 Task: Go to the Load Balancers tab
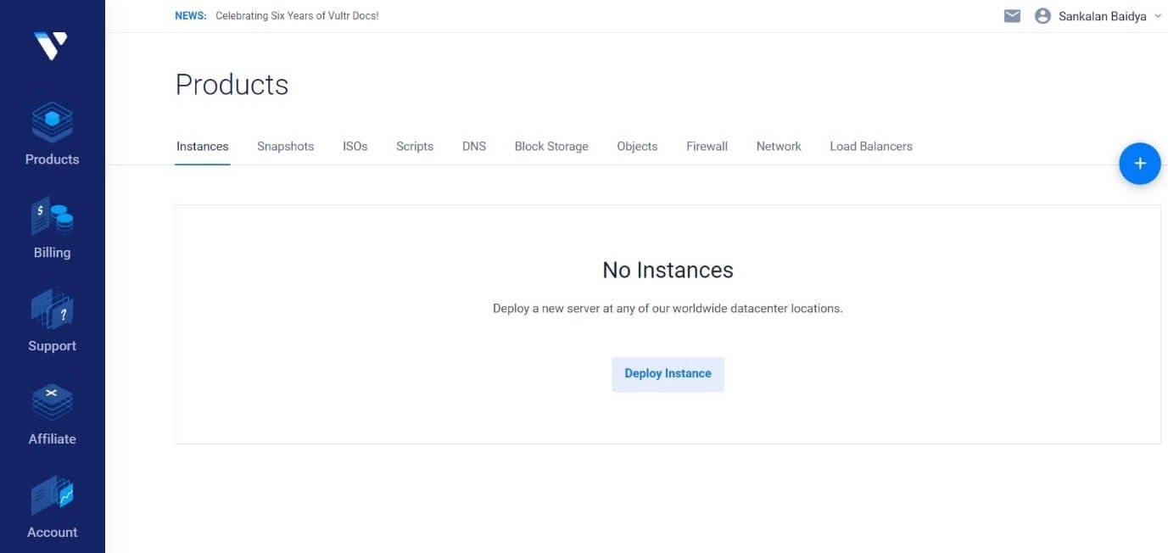(x=870, y=146)
